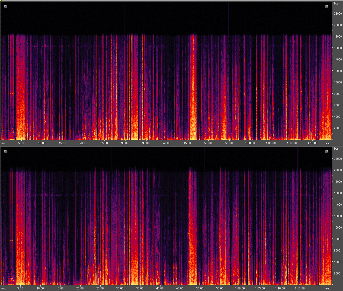This screenshot has height=291, width=343.
Task: Click the lower spectrogram's left corner toggle icon
Action: click(x=5, y=152)
